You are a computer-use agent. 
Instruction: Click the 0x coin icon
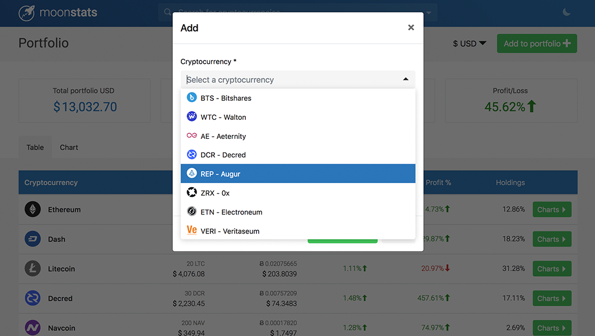click(x=191, y=192)
